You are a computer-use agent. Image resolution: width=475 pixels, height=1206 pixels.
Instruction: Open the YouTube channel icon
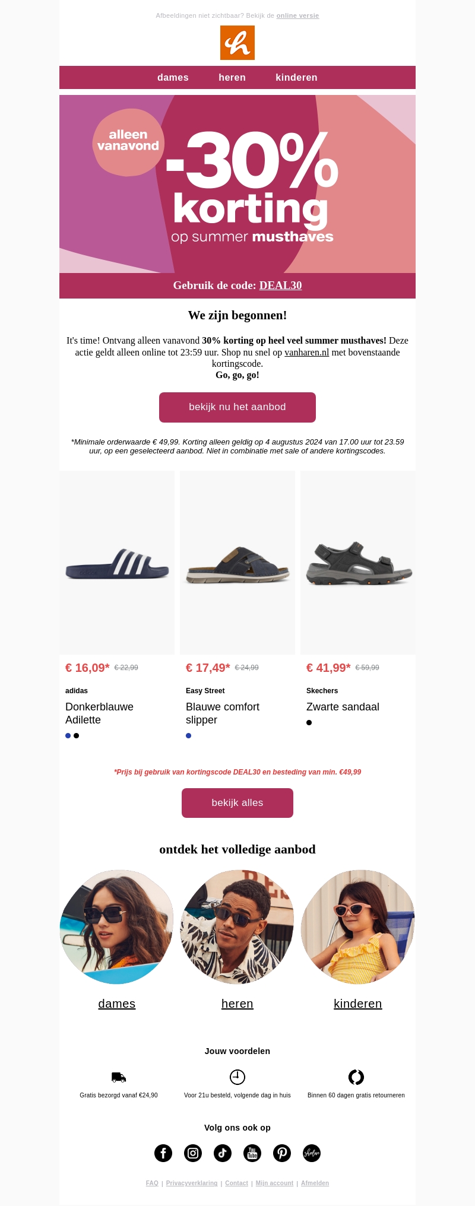[252, 1153]
